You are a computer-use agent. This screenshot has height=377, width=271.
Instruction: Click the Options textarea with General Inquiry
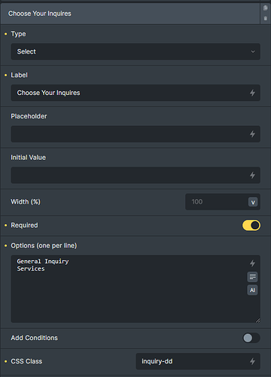point(135,289)
